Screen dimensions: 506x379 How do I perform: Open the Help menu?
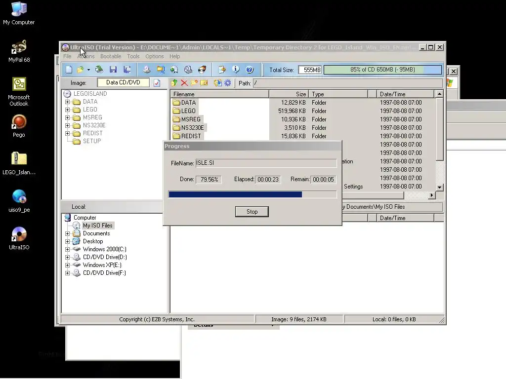pyautogui.click(x=174, y=56)
